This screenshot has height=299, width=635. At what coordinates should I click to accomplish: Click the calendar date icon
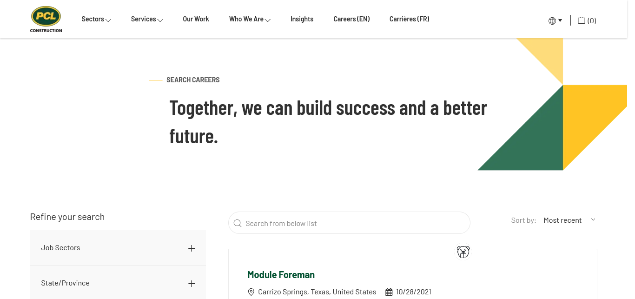tap(389, 292)
